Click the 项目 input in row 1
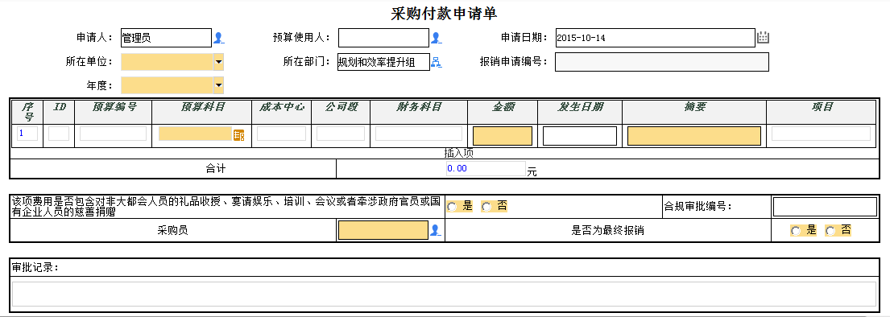The width and height of the screenshot is (890, 317). [821, 134]
